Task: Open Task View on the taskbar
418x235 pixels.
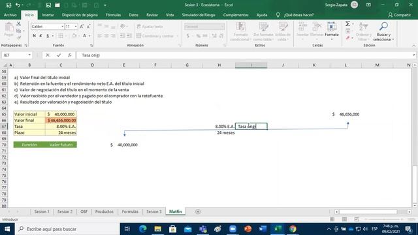Action: (x=127, y=229)
